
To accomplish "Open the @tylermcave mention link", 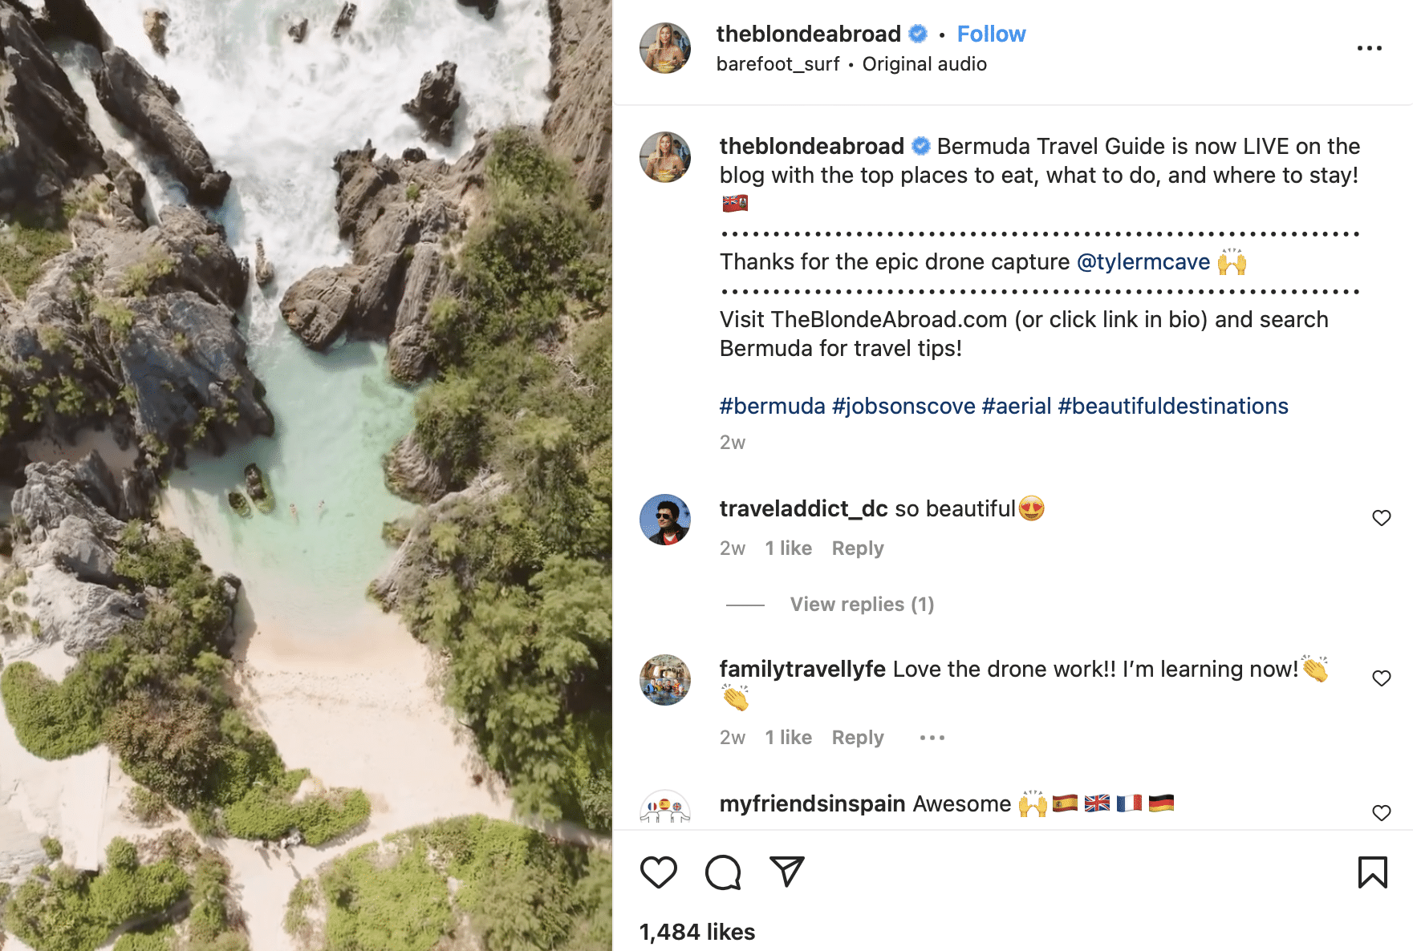I will click(1143, 262).
